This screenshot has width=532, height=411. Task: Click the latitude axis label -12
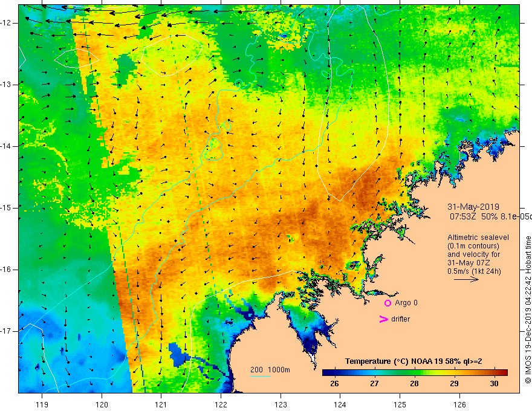pyautogui.click(x=6, y=23)
